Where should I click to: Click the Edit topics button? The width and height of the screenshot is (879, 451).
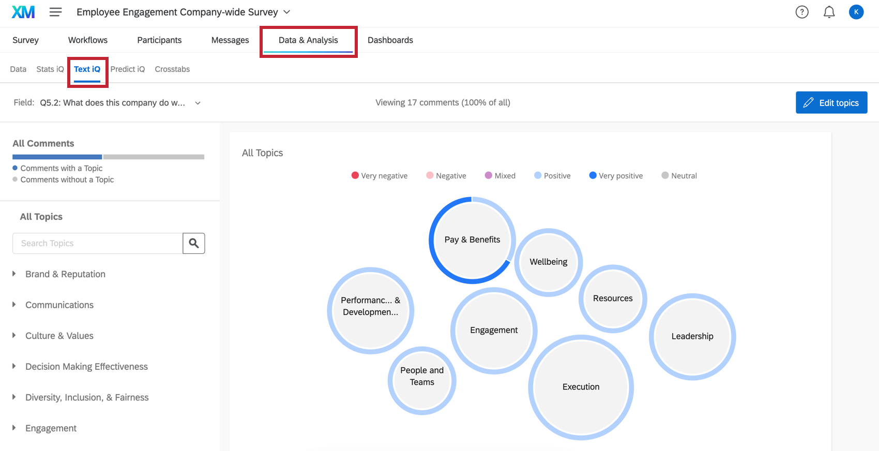[831, 102]
